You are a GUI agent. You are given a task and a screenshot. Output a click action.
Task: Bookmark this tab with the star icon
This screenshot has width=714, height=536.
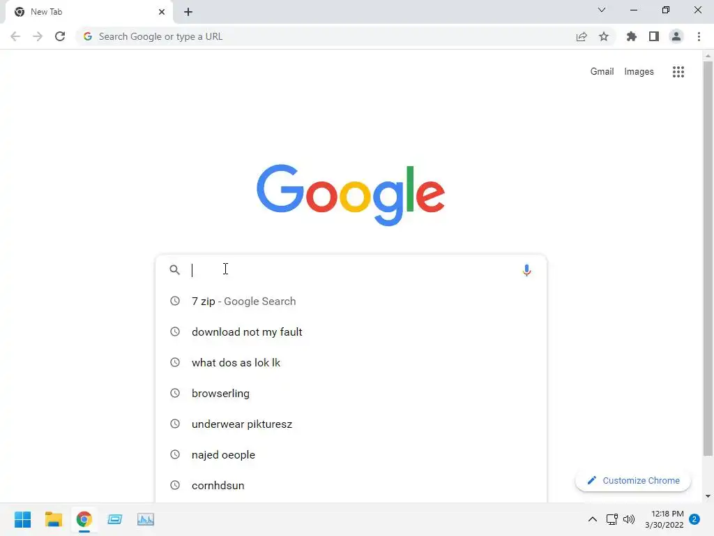603,36
